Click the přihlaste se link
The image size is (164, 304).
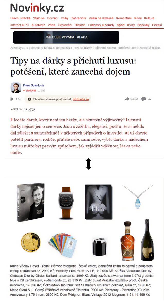[x=81, y=99]
